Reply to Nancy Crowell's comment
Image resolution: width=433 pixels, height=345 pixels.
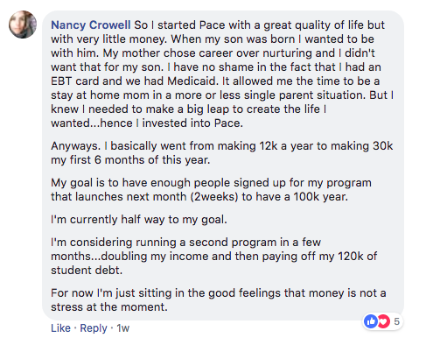(x=94, y=328)
